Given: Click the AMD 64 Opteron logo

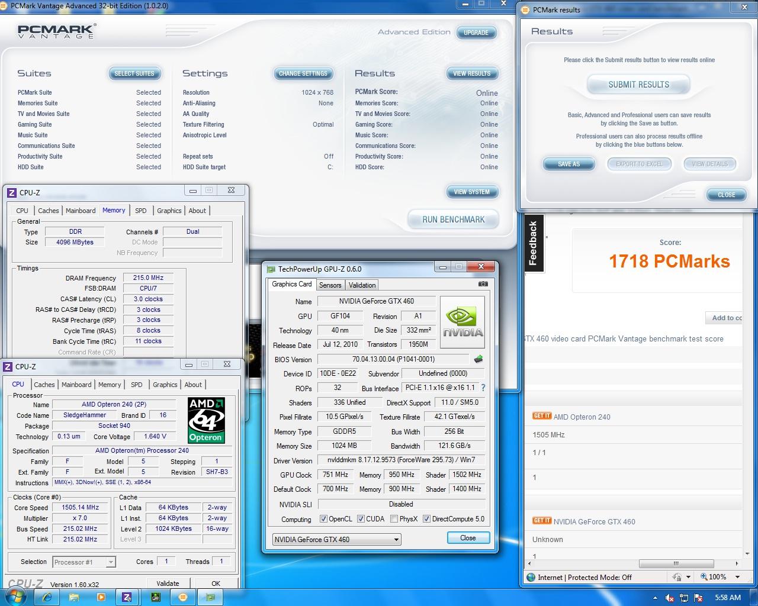Looking at the screenshot, I should pos(205,420).
